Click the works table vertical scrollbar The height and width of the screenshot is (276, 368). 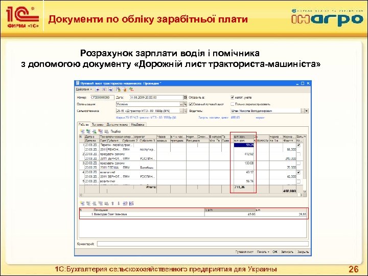[x=305, y=164]
